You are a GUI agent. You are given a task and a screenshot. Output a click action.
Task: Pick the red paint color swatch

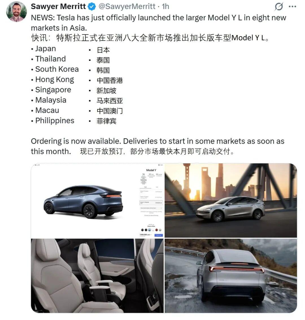coord(156,230)
